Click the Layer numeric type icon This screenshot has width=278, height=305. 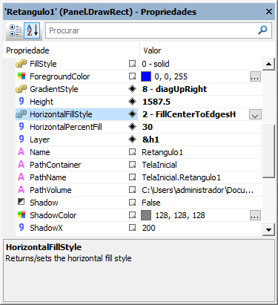pos(21,140)
